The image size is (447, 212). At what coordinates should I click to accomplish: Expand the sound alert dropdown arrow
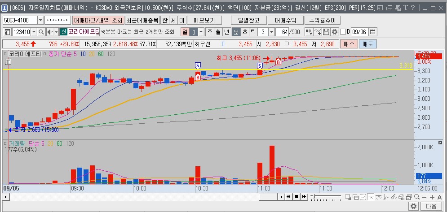click(x=56, y=32)
